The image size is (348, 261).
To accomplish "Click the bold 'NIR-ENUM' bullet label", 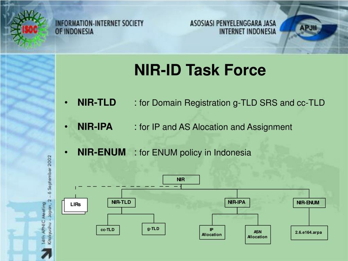I will coord(102,152).
